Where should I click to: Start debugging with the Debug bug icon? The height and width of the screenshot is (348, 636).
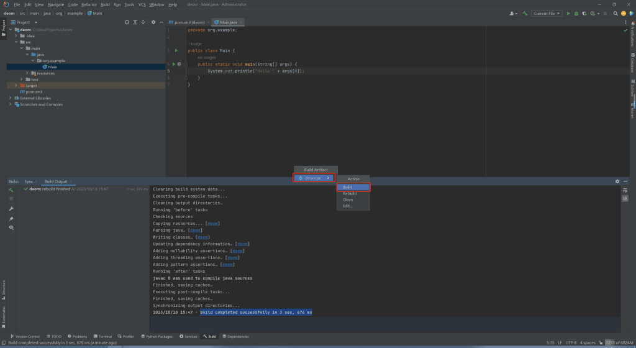coord(576,13)
